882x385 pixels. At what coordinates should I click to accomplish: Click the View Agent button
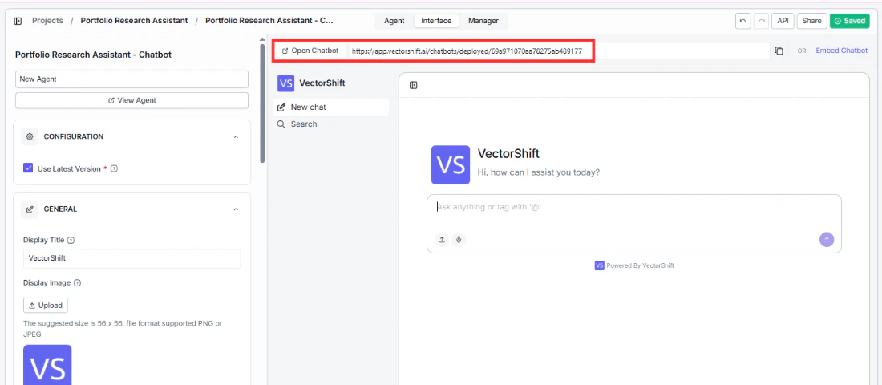(x=131, y=101)
